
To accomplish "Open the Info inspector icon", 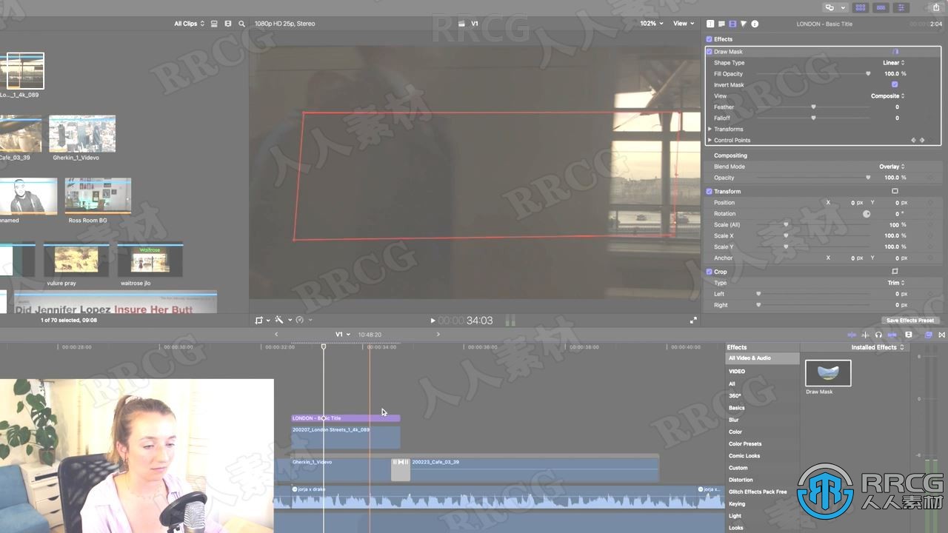I will coord(755,24).
